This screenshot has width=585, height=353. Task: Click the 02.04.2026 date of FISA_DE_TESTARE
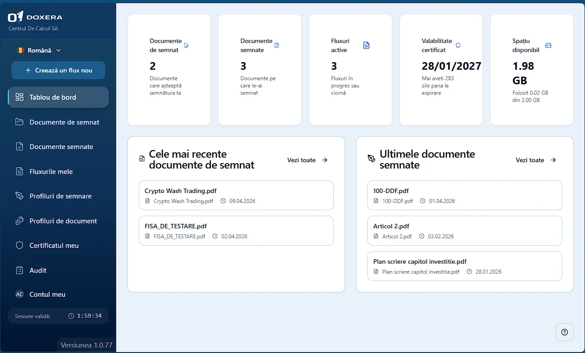click(x=234, y=237)
